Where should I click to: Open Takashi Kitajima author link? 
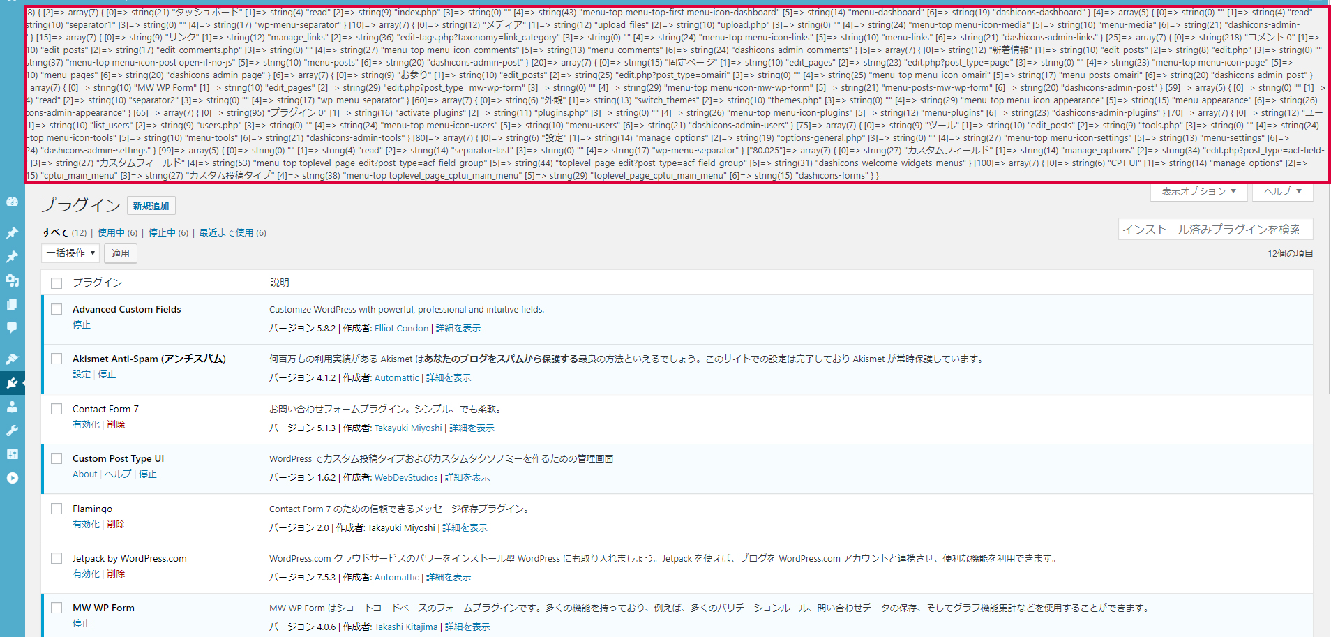click(x=406, y=627)
